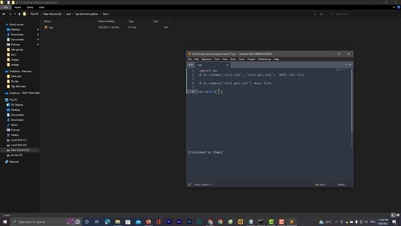
Task: Open the Sublime Text File menu
Action: [x=189, y=59]
